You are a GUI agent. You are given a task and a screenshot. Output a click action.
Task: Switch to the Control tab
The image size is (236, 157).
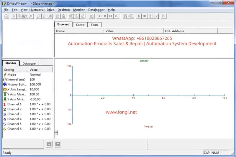pos(80,25)
